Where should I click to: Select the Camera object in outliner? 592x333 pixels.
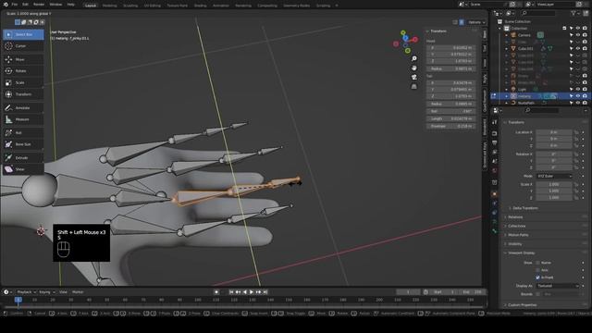tap(524, 35)
